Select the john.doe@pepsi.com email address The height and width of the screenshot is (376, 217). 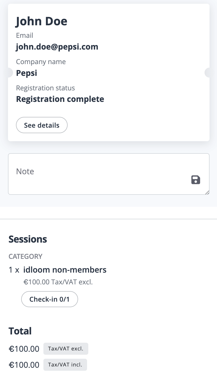click(57, 47)
